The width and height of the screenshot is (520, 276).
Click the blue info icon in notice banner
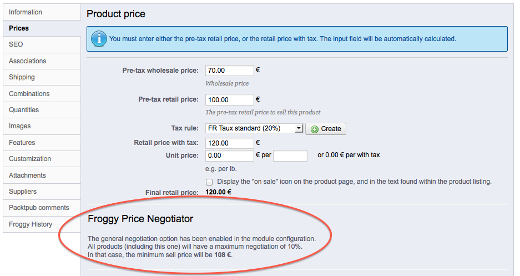click(99, 39)
